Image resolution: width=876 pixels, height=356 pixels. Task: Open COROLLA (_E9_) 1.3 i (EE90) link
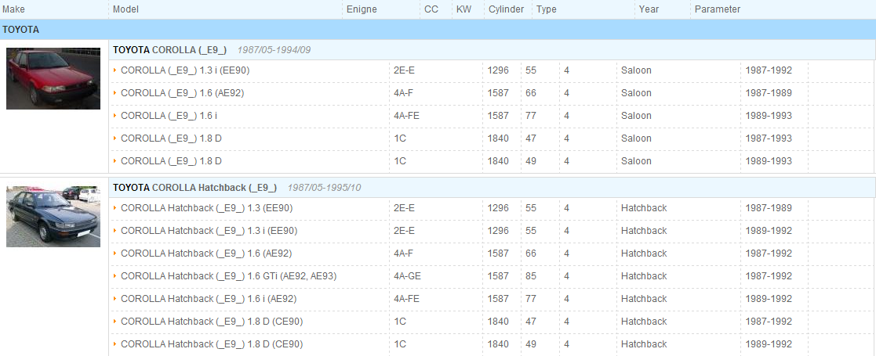[185, 70]
